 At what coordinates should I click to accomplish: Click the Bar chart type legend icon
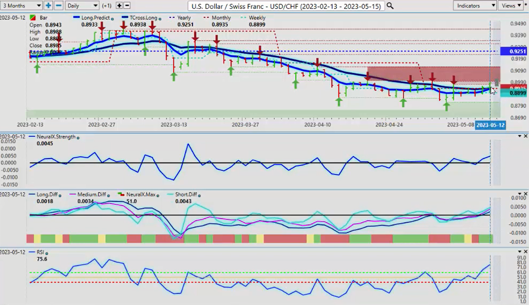(32, 18)
